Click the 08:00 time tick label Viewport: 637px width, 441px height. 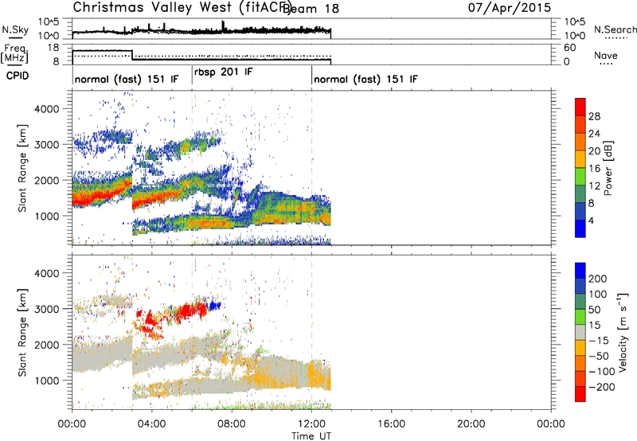tap(232, 424)
